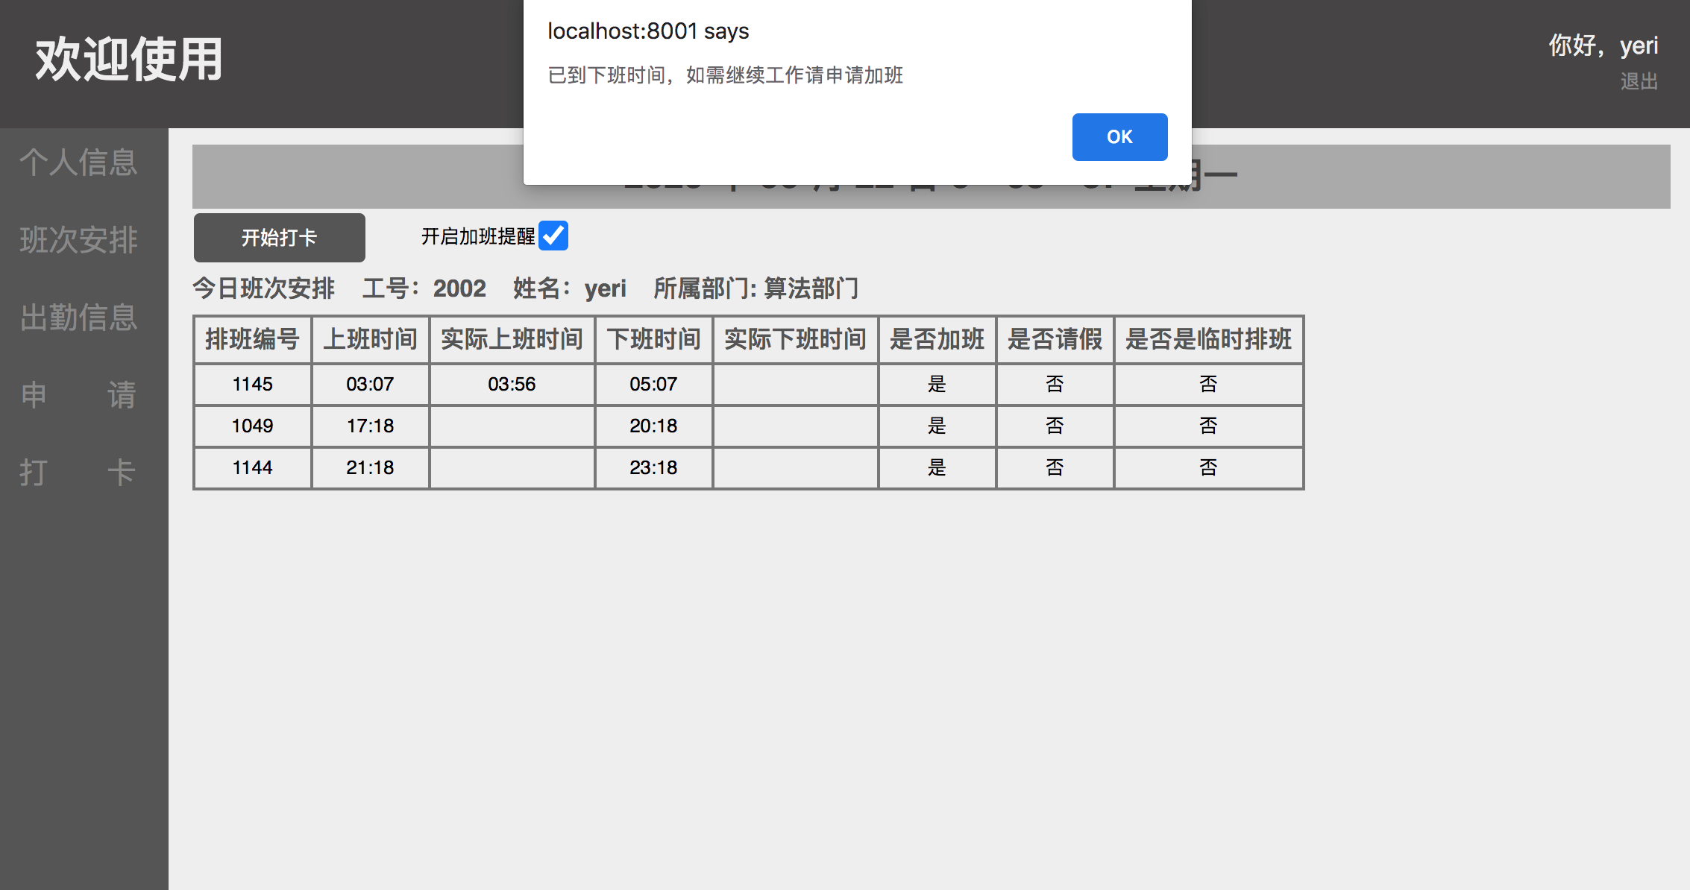
Task: Click the greeting 你好，yeri in the header
Action: (x=1602, y=46)
